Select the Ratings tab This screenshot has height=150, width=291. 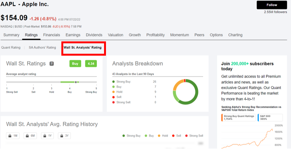tap(31, 35)
